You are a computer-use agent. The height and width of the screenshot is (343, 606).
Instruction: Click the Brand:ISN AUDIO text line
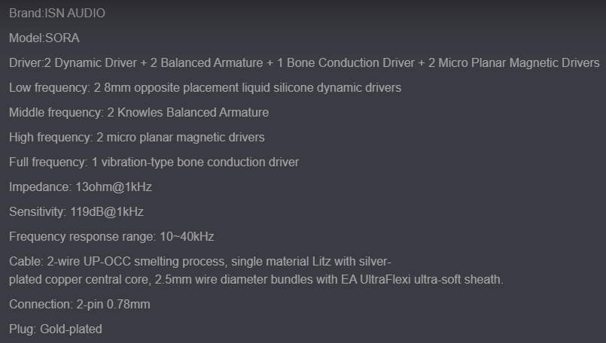click(x=57, y=13)
